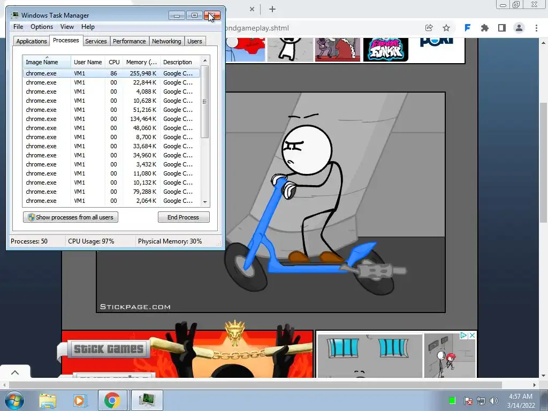Sort by the Memory column header
548x411 pixels.
tap(141, 62)
